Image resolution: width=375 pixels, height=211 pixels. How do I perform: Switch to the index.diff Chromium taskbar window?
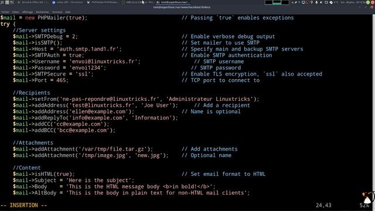(68, 2)
